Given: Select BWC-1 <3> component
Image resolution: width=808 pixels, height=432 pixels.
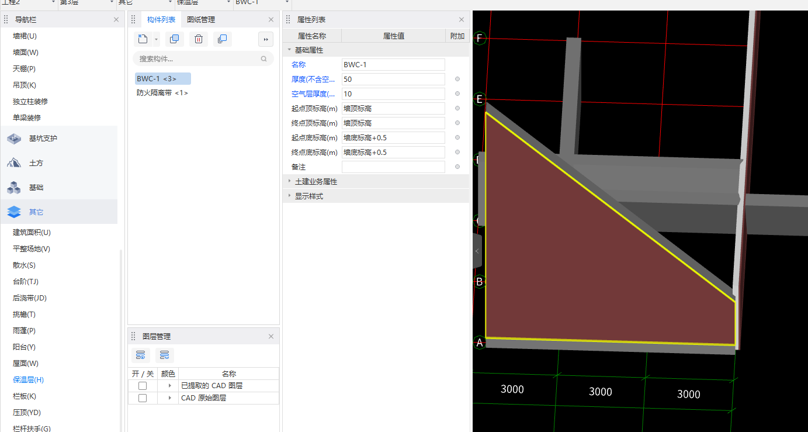Looking at the screenshot, I should (x=162, y=78).
